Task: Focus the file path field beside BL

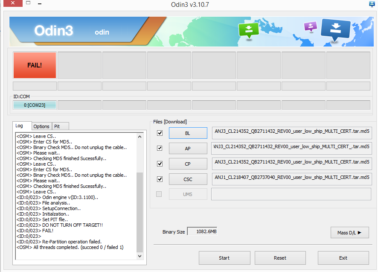Action: [x=292, y=133]
